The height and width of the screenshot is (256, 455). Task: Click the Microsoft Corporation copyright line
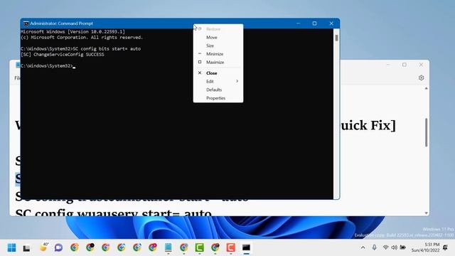click(82, 38)
